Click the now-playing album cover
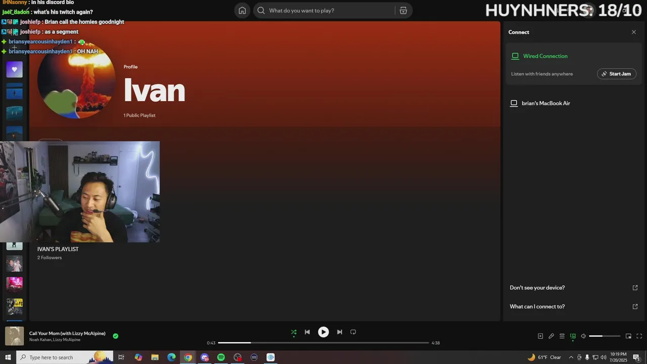Viewport: 647px width, 364px height. tap(15, 336)
